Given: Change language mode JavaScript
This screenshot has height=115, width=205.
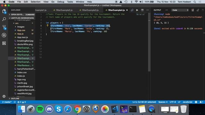Looking at the screenshot, I should coord(187,102).
